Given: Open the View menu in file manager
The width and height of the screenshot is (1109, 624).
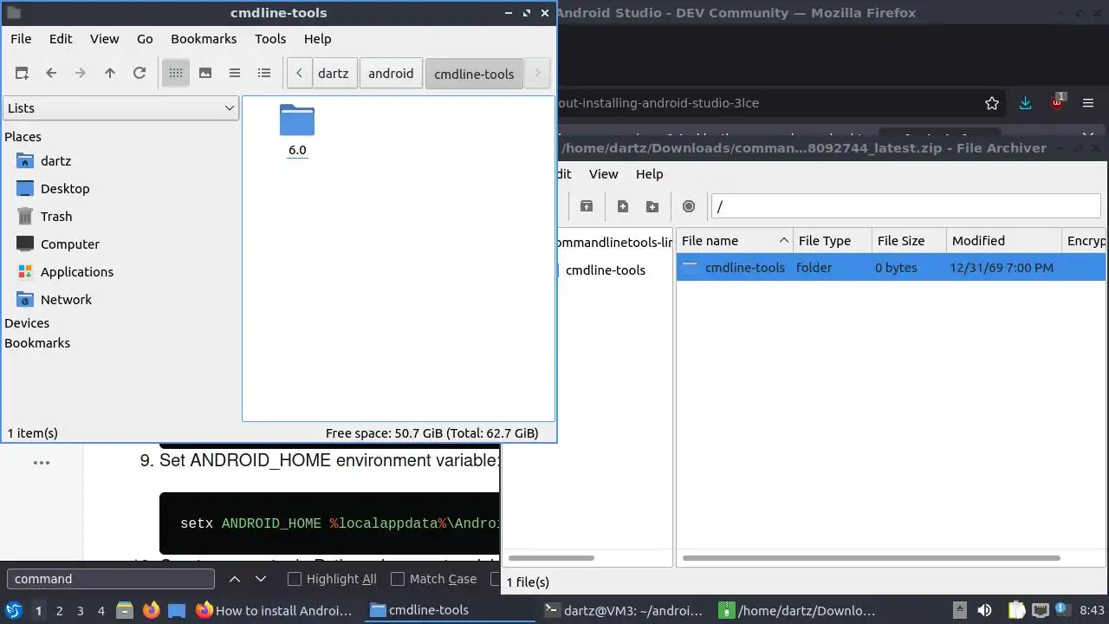Looking at the screenshot, I should tap(105, 39).
